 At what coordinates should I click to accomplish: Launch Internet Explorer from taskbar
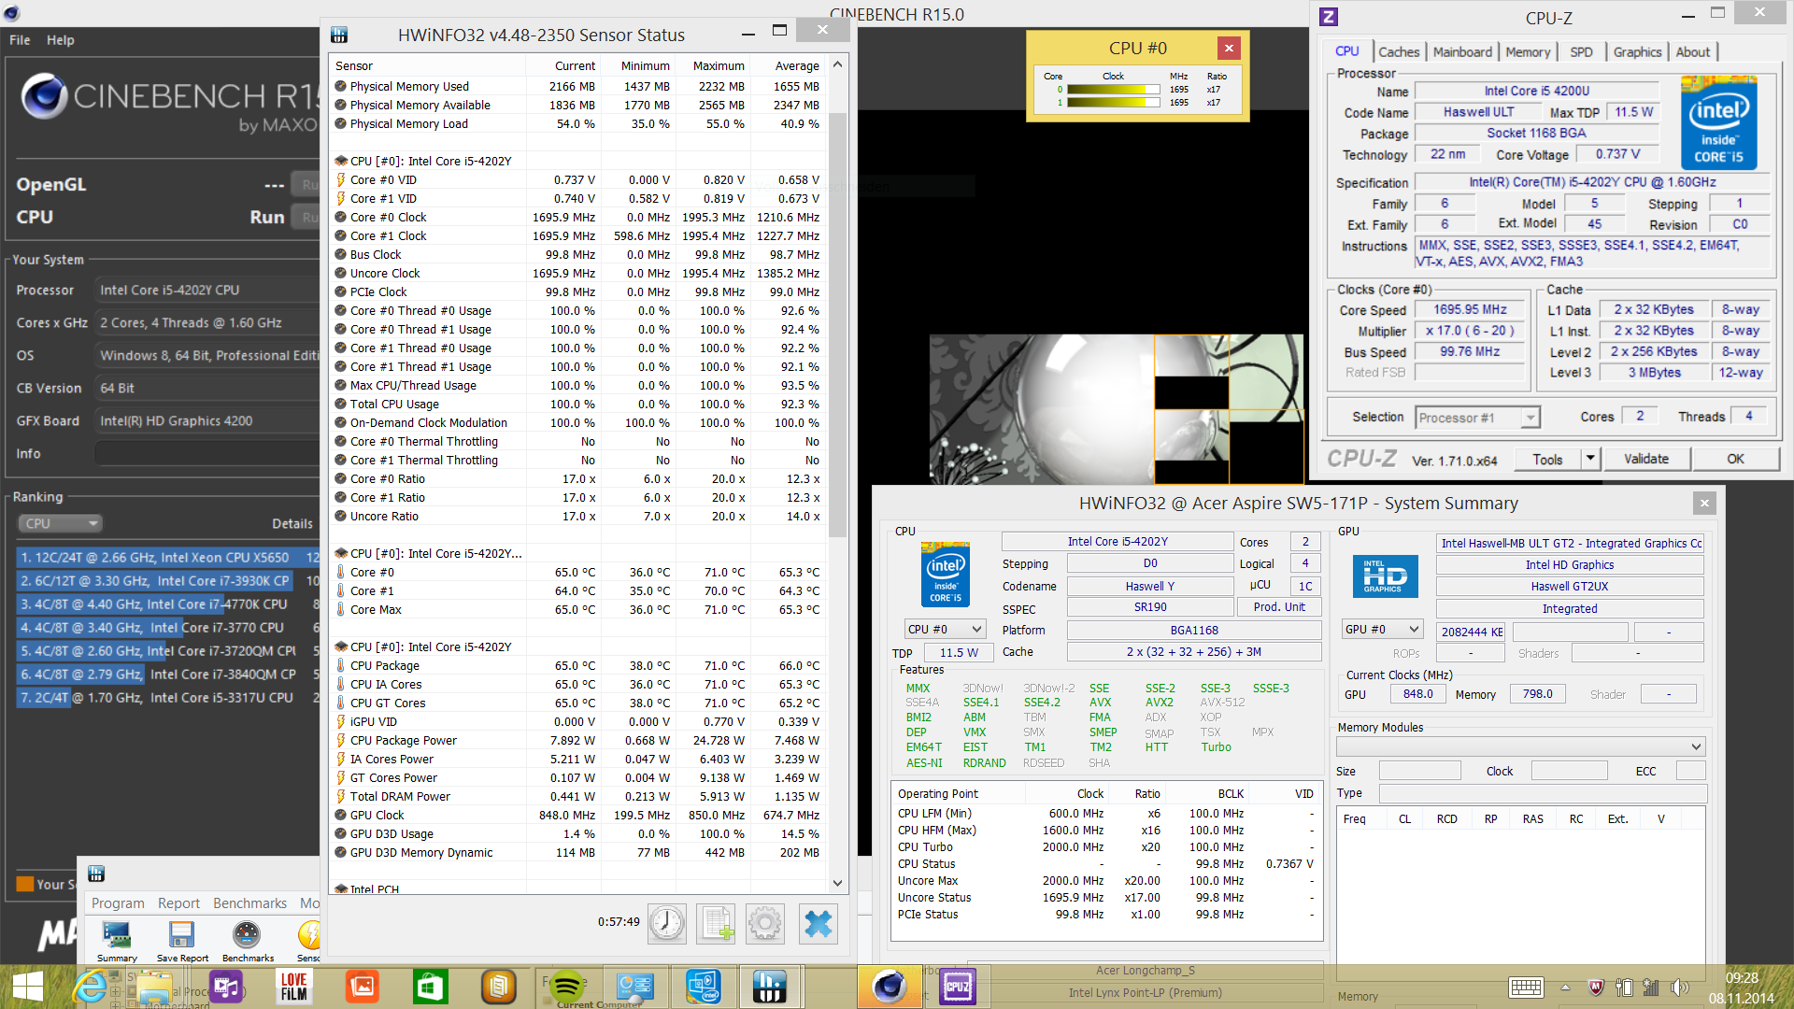pyautogui.click(x=91, y=987)
